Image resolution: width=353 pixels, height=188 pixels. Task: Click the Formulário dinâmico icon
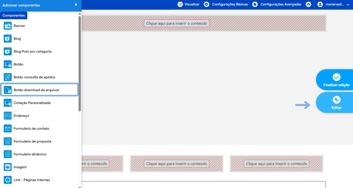coord(8,154)
